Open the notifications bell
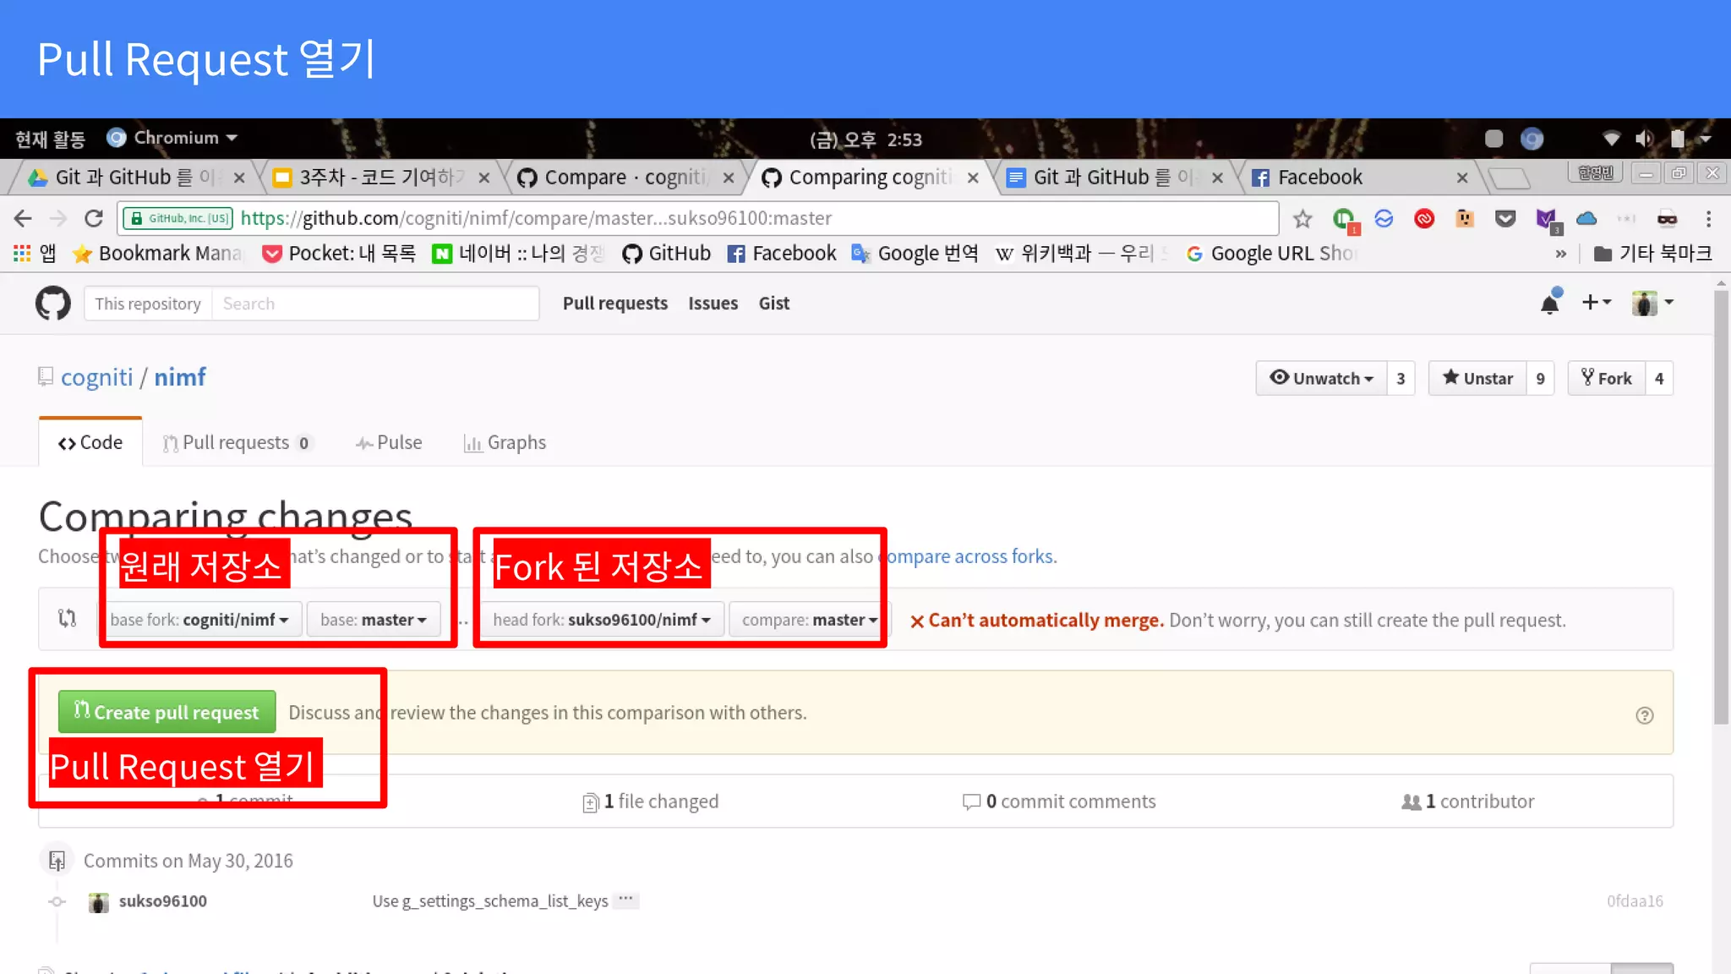1731x974 pixels. tap(1549, 304)
